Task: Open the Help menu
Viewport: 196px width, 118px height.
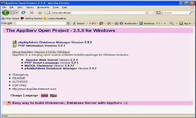Action: 65,7
